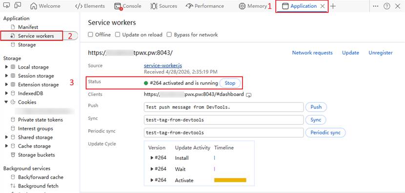Trigger the Sync button

[316, 120]
